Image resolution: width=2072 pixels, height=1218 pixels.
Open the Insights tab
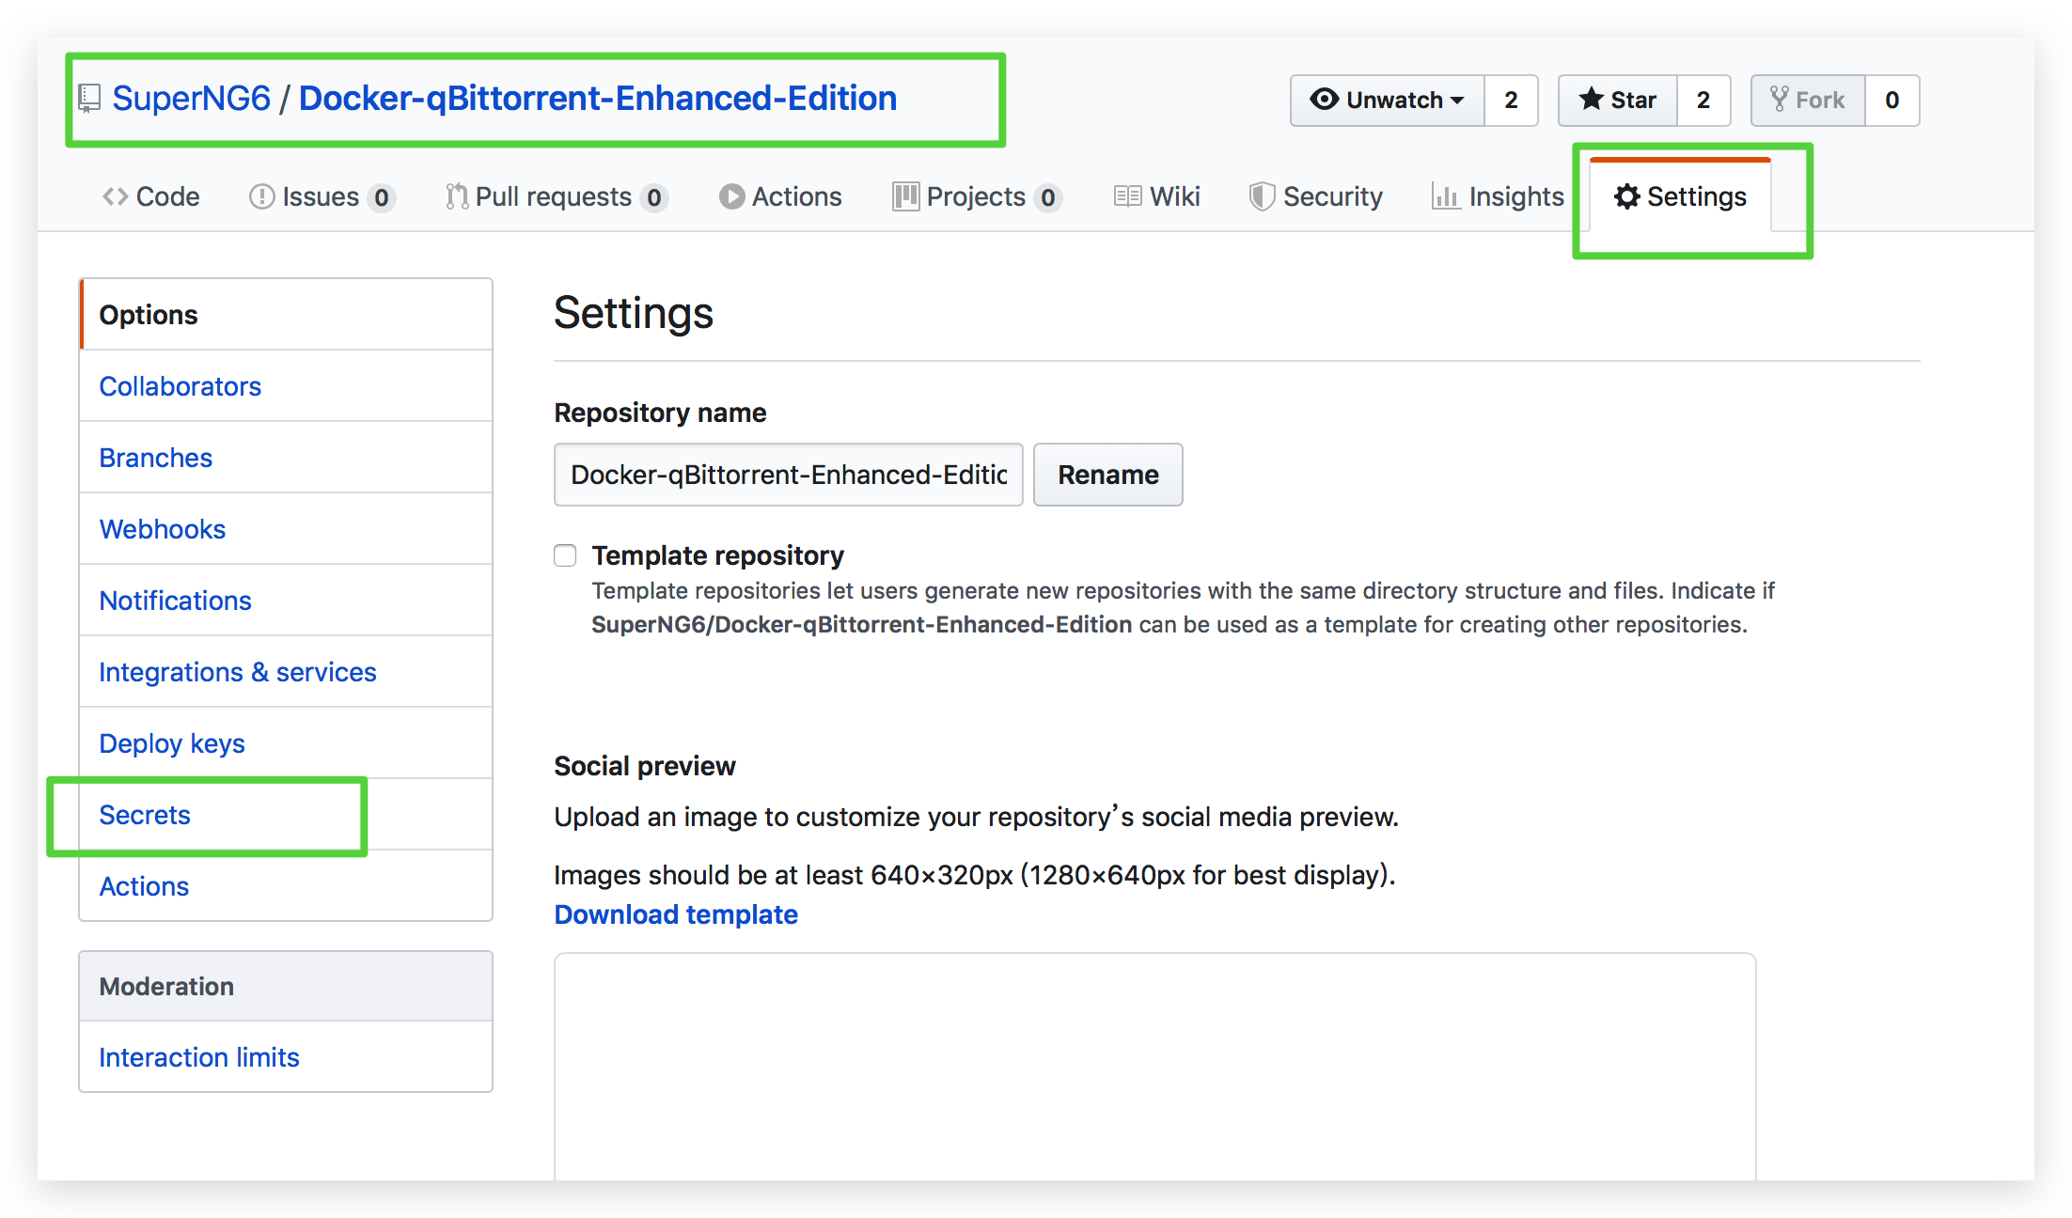click(x=1498, y=196)
